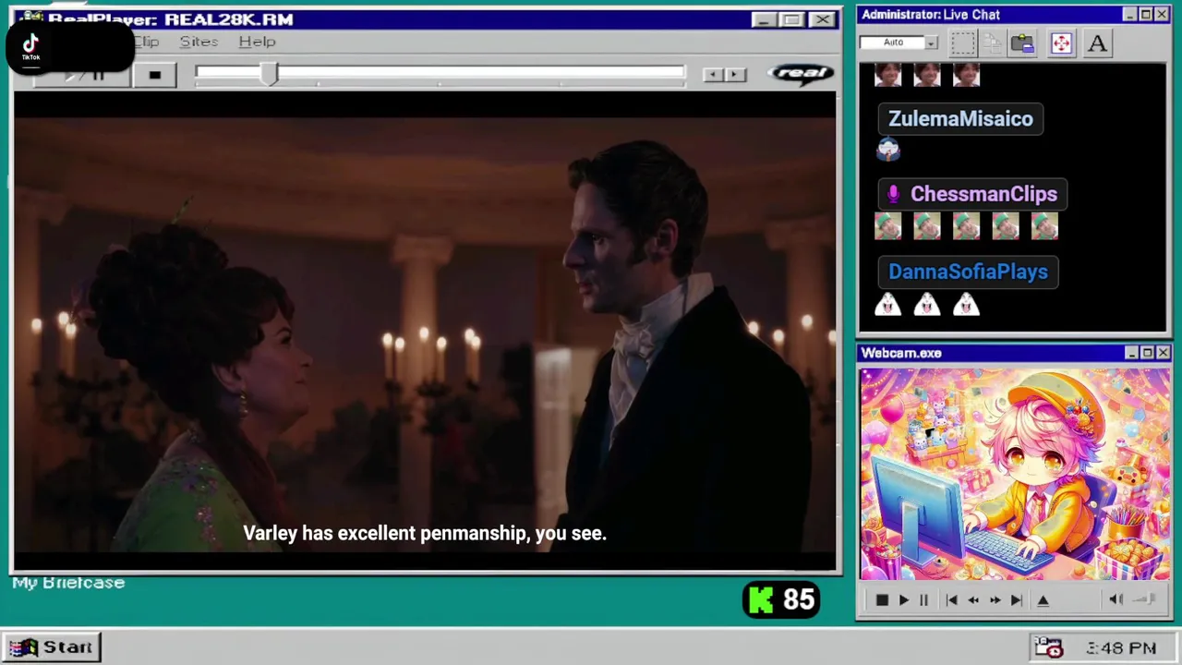1182x665 pixels.
Task: Click the fast-forward button in Webcam.exe
Action: pos(995,600)
